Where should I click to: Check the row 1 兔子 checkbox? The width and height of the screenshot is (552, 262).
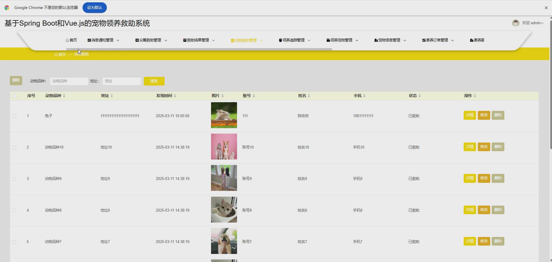click(14, 116)
